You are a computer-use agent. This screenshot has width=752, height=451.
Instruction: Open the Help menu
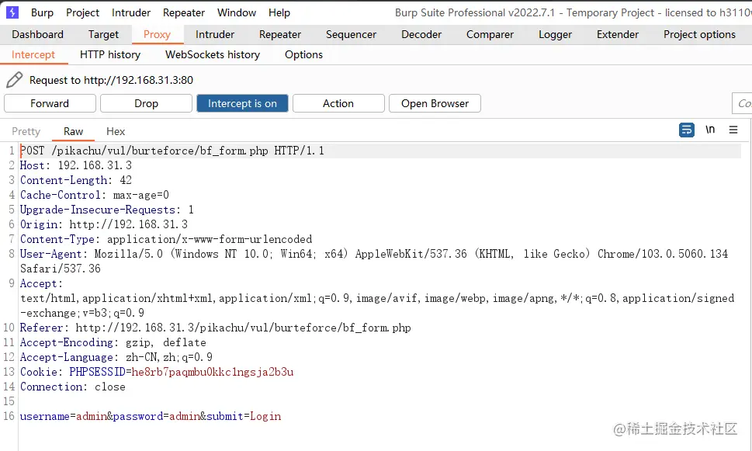(x=279, y=12)
